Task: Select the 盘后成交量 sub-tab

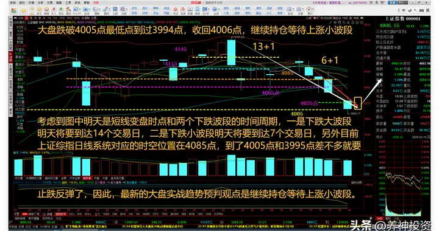Action: click(117, 178)
